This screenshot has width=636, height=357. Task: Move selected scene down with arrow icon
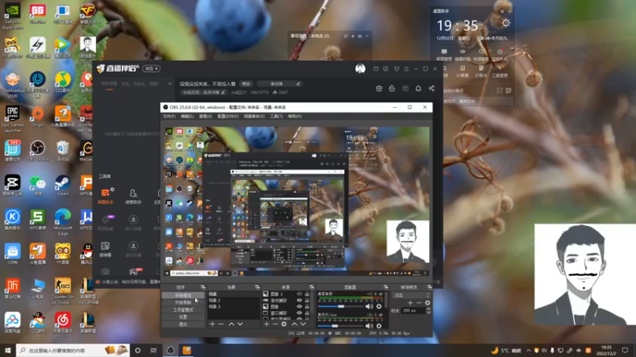[240, 324]
